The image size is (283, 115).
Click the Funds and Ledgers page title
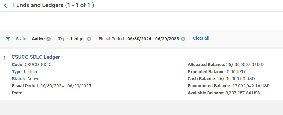[x=54, y=5]
